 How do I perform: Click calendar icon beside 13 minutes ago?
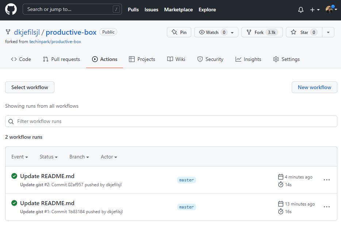[280, 204]
